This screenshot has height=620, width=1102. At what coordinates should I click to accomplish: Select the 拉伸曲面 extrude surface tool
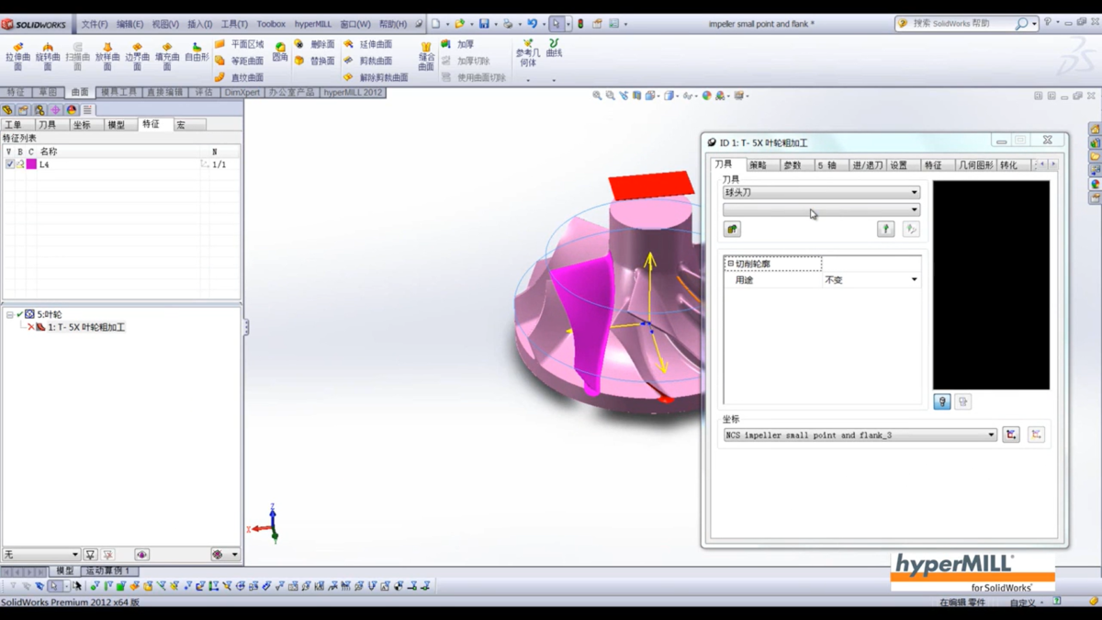pos(17,56)
